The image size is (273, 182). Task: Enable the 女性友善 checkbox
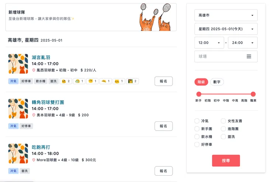click(x=224, y=121)
